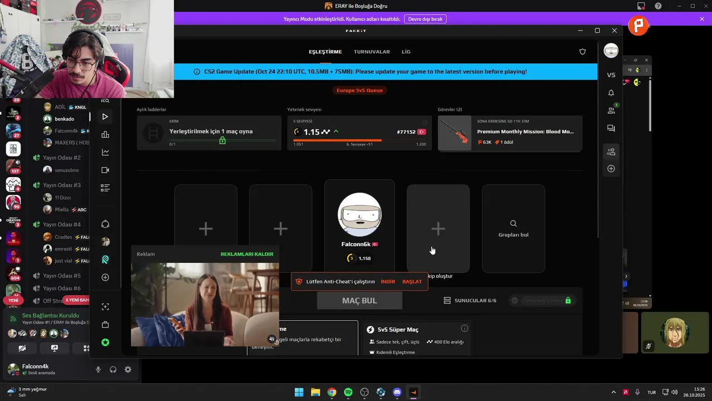Screen dimensions: 712x401
Task: Open the monthly ladder placement card
Action: click(209, 133)
